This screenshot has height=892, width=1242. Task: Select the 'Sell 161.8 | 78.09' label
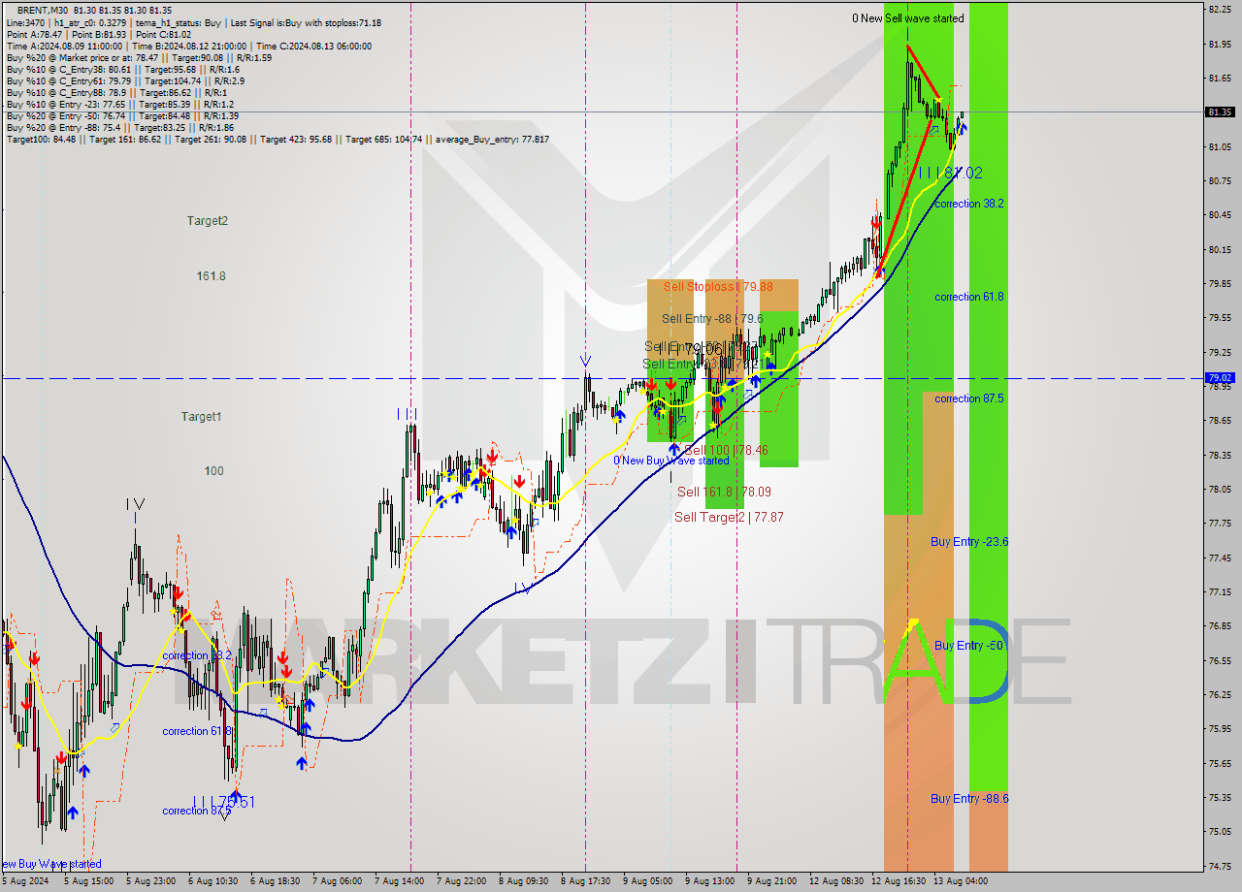click(x=724, y=493)
